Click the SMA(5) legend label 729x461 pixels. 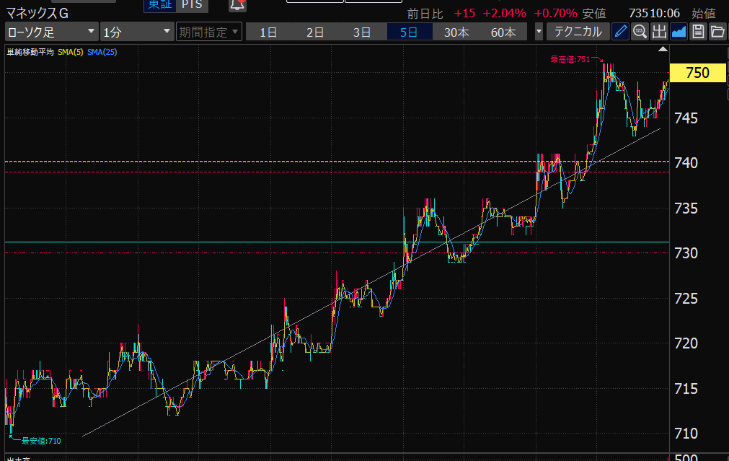point(71,52)
